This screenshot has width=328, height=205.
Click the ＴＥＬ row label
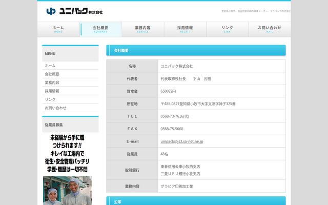tap(132, 116)
